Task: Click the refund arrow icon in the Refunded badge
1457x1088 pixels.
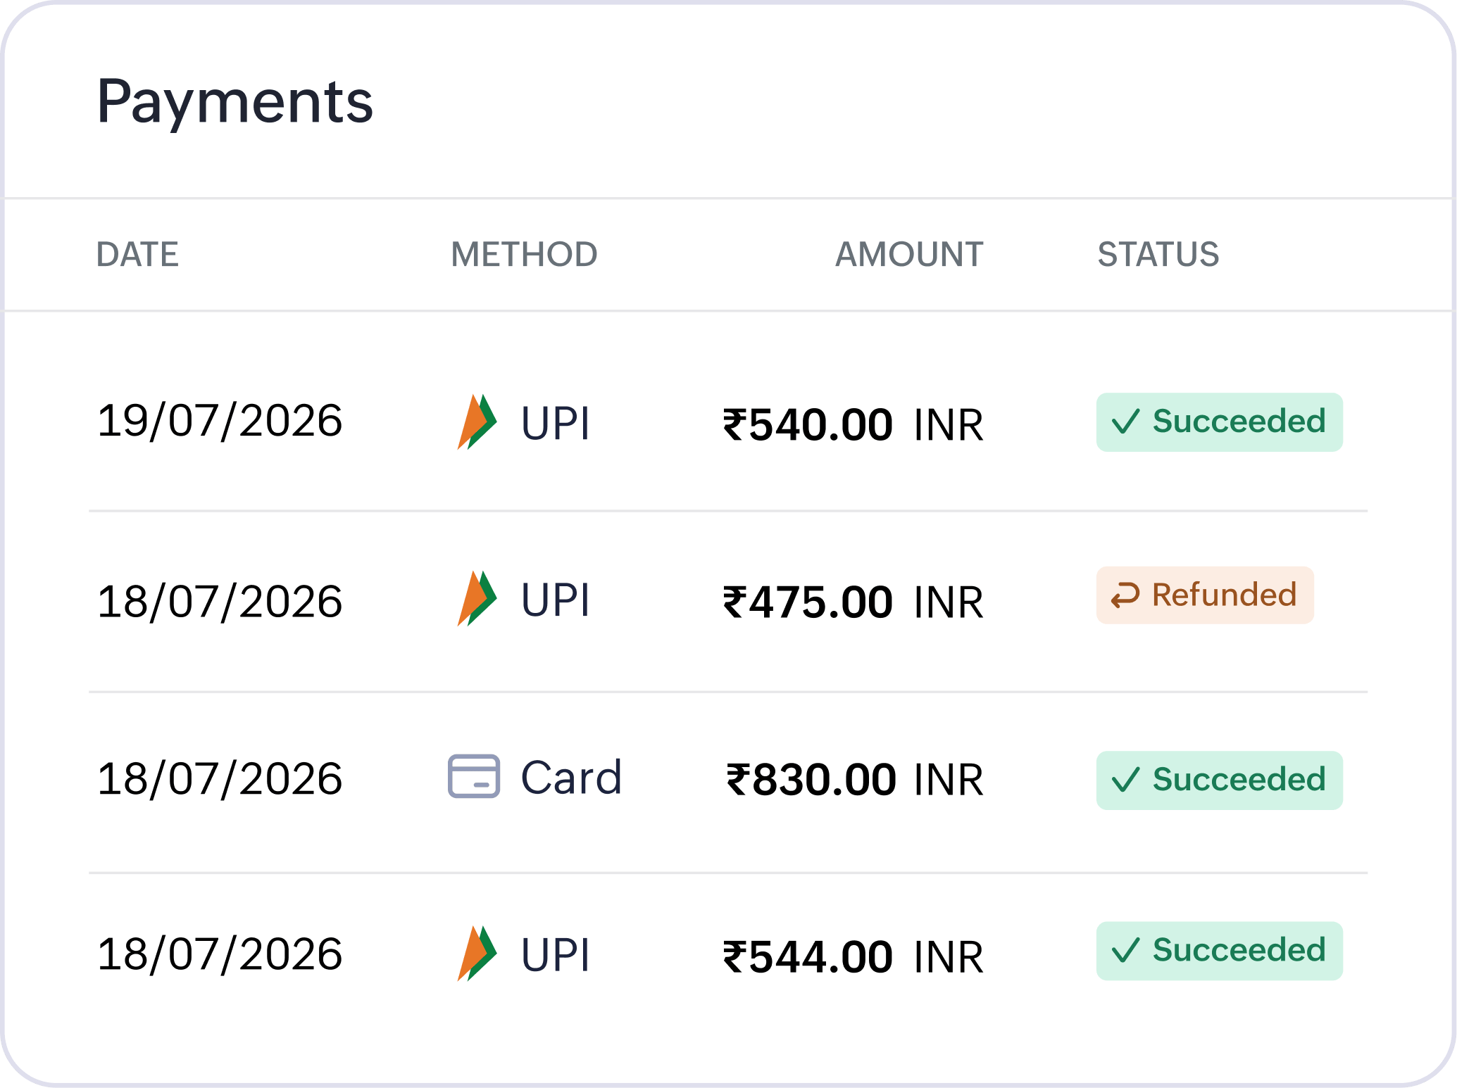Action: (x=1125, y=595)
